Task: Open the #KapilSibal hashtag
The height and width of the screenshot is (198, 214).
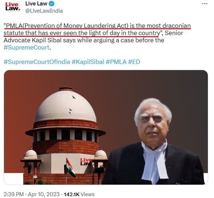Action: click(88, 62)
